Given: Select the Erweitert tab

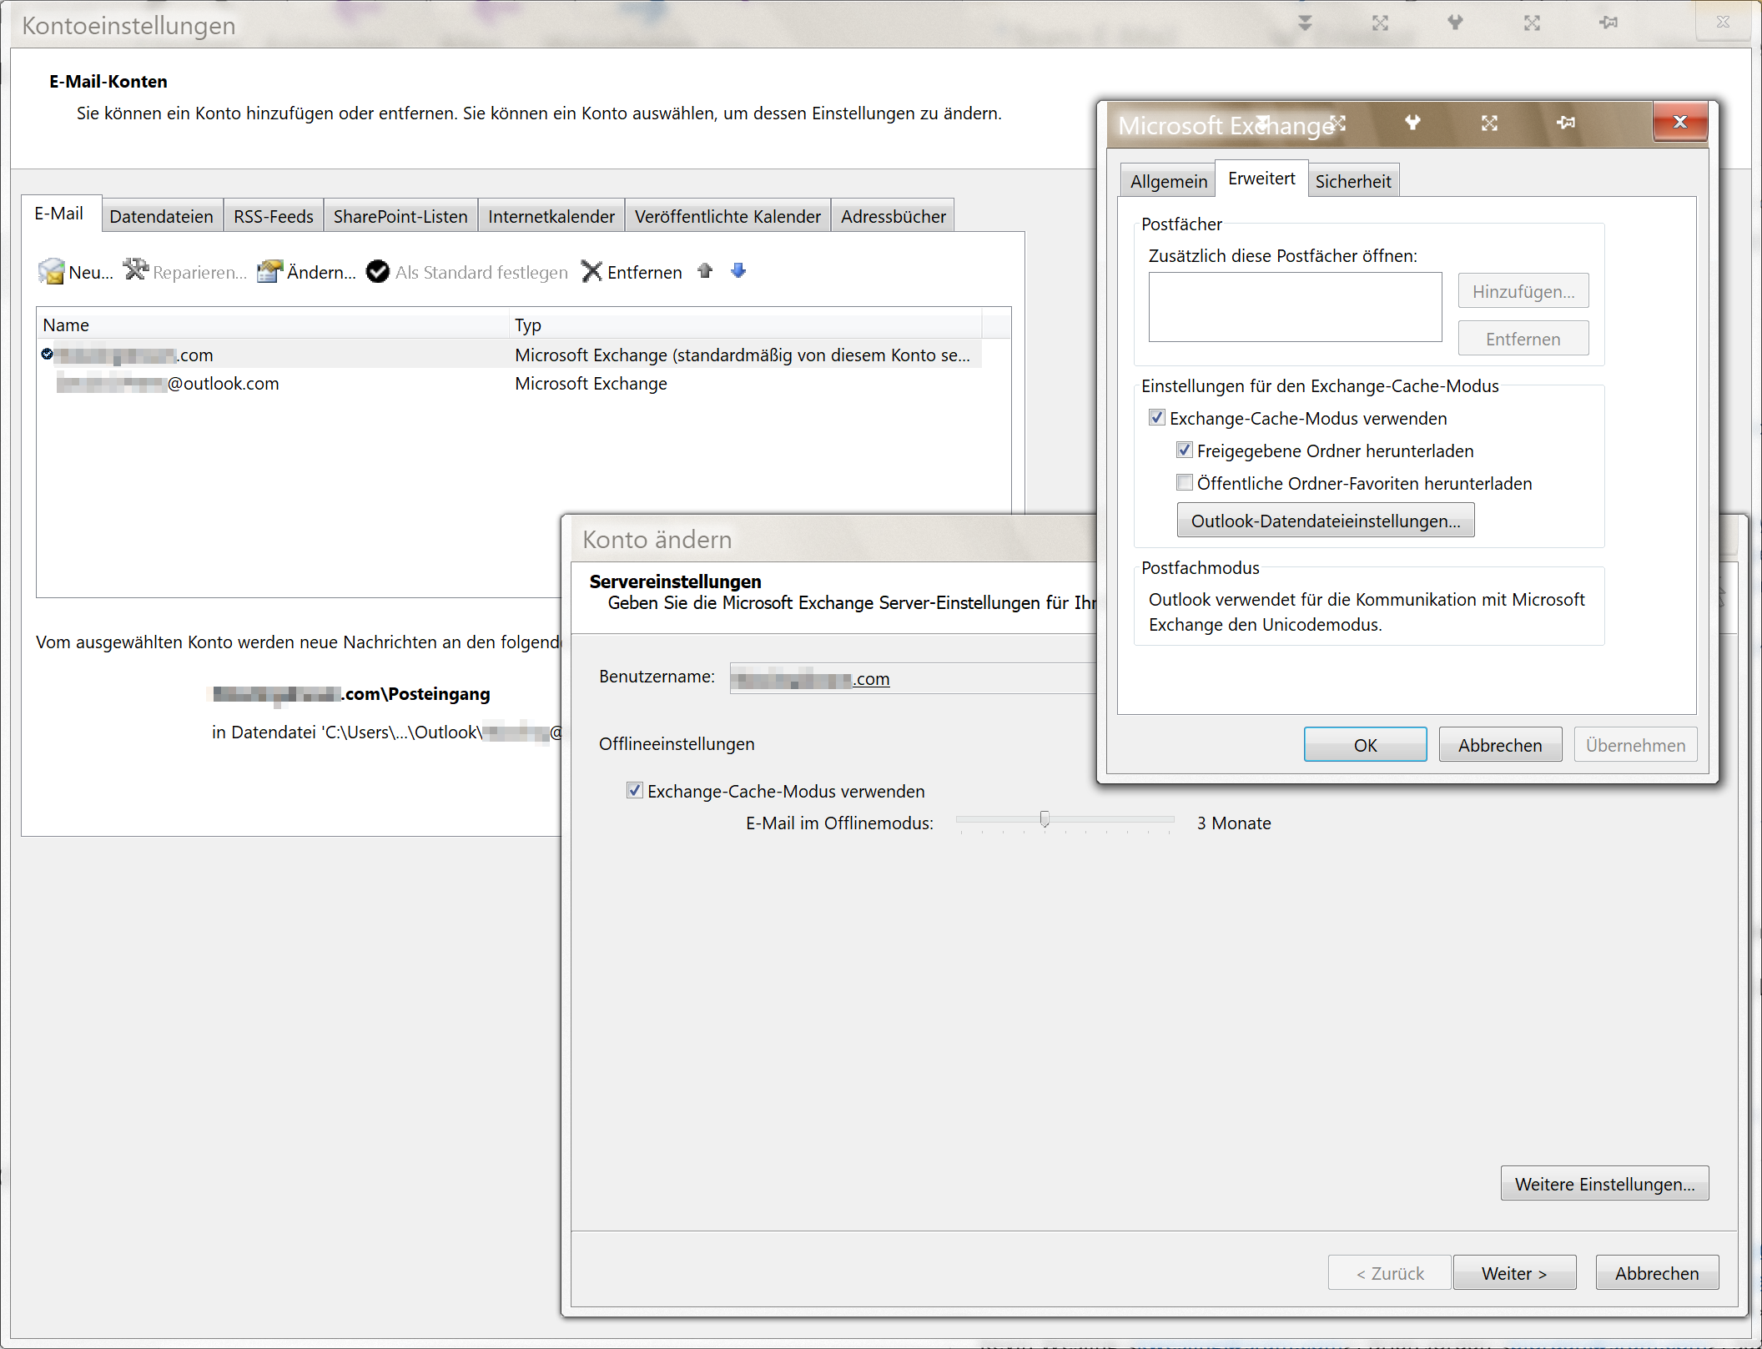Looking at the screenshot, I should pos(1261,179).
